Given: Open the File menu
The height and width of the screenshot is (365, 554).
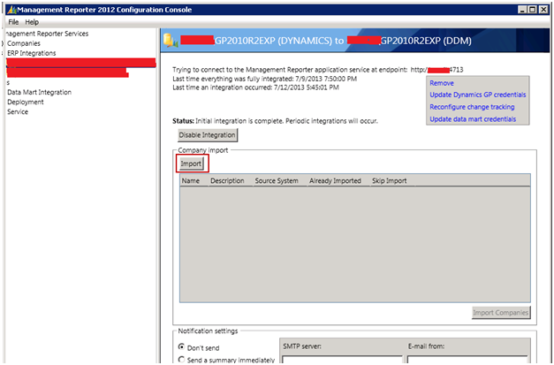Looking at the screenshot, I should [13, 22].
